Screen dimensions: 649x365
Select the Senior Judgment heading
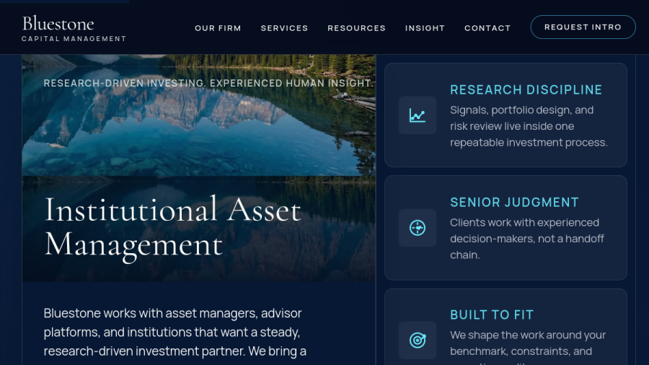click(514, 203)
